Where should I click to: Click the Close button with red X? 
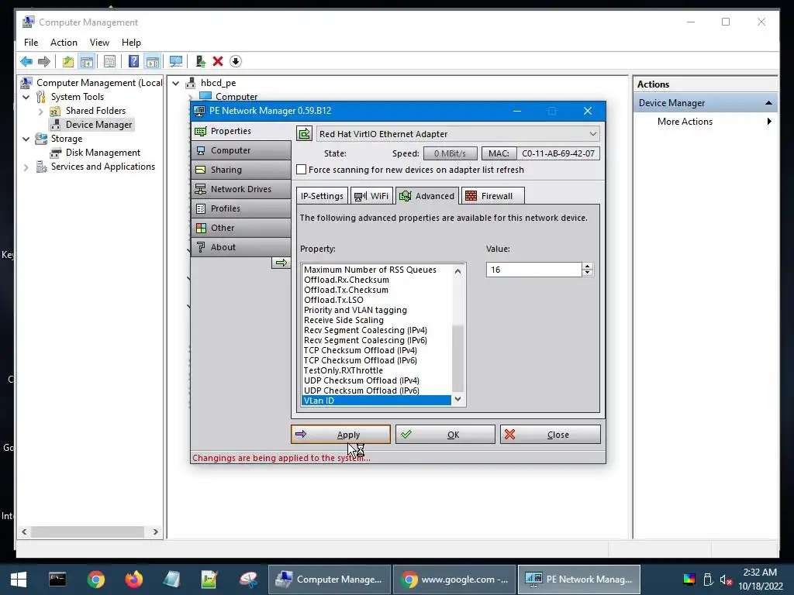(551, 435)
